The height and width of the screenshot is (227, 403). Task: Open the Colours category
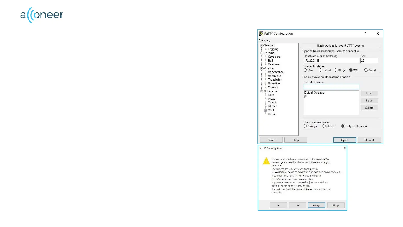(x=273, y=87)
